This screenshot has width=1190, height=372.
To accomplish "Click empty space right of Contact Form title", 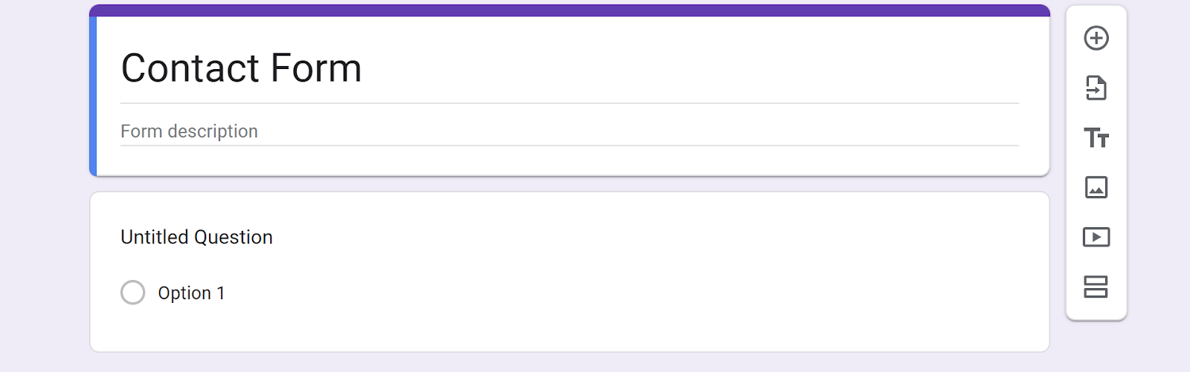I will tap(669, 68).
